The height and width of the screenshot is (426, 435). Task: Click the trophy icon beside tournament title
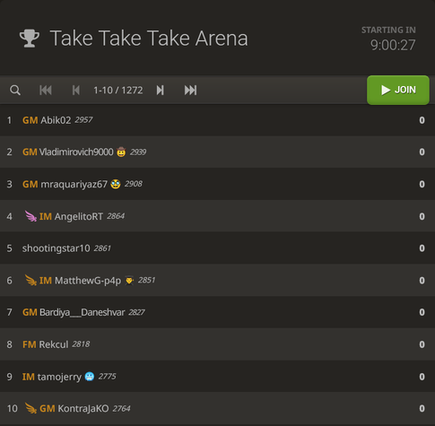[x=30, y=39]
